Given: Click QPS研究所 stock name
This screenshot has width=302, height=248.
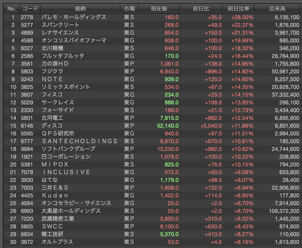Looking at the screenshot, I should point(58,133).
